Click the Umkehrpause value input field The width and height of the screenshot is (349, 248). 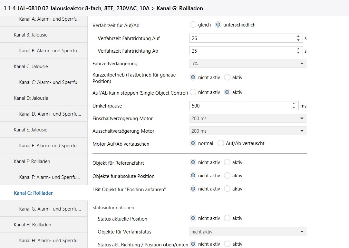[240, 106]
